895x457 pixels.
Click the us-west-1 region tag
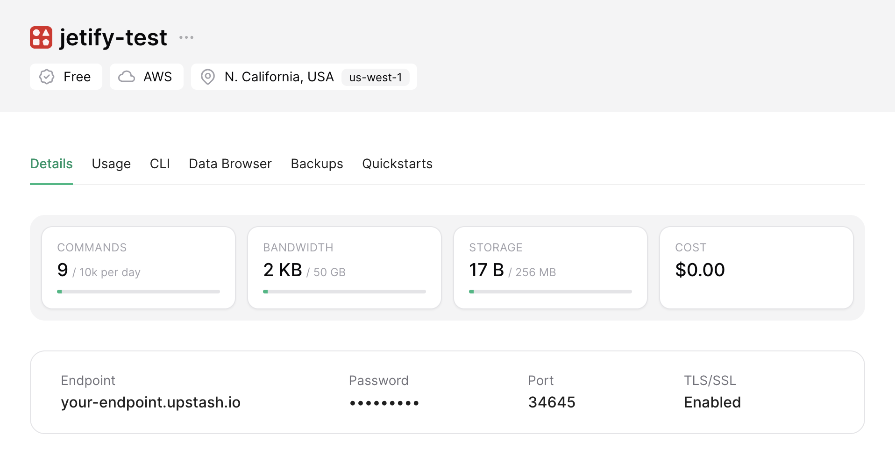pos(376,78)
